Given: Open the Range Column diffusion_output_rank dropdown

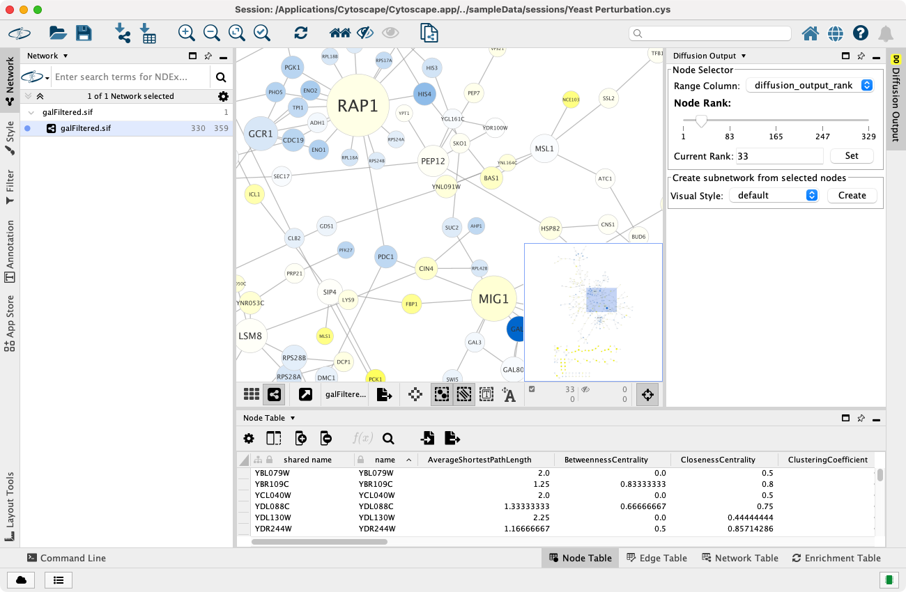Looking at the screenshot, I should [809, 85].
